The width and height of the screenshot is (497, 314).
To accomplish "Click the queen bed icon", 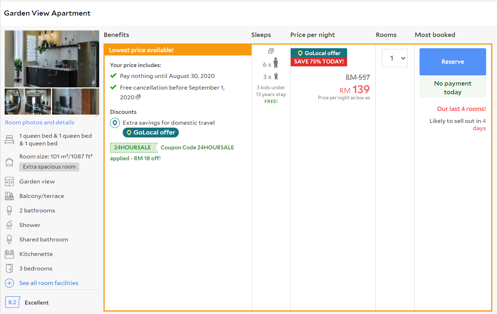I will pyautogui.click(x=9, y=140).
